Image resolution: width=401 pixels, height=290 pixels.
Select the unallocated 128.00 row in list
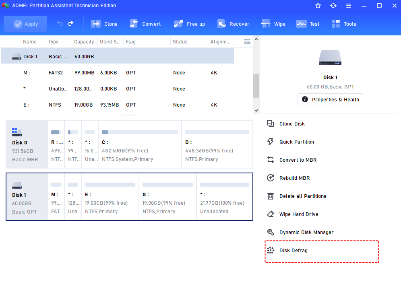tap(118, 88)
